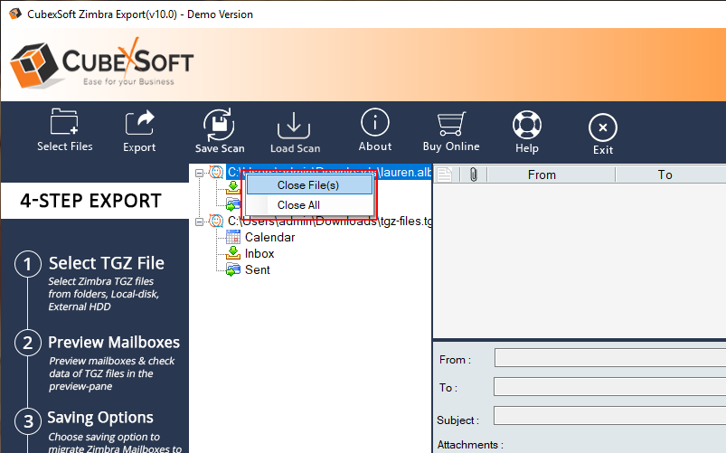
Task: Collapse the tgz-files tree node
Action: 200,221
